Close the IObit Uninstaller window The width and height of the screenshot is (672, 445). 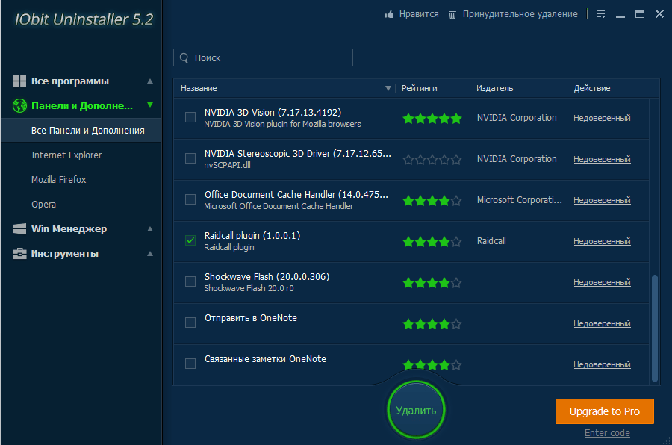pos(659,14)
